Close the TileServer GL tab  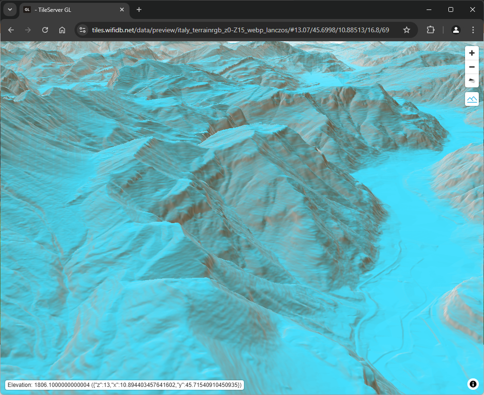click(x=122, y=9)
